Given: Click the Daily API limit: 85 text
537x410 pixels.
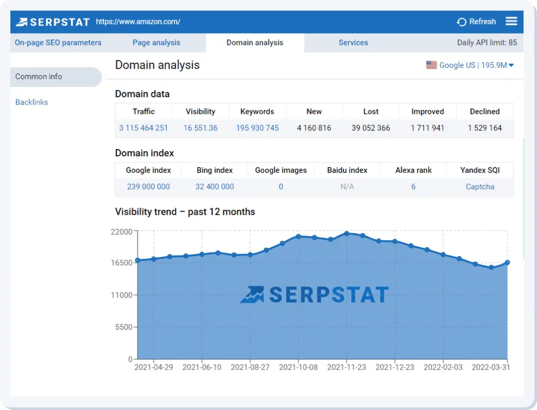Looking at the screenshot, I should 487,43.
